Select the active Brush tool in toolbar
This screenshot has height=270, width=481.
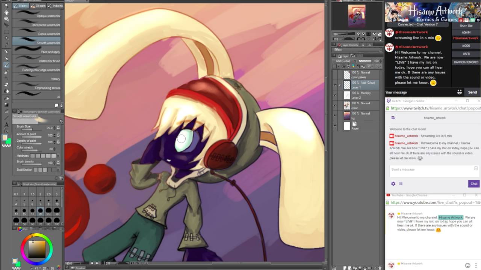tap(6, 65)
